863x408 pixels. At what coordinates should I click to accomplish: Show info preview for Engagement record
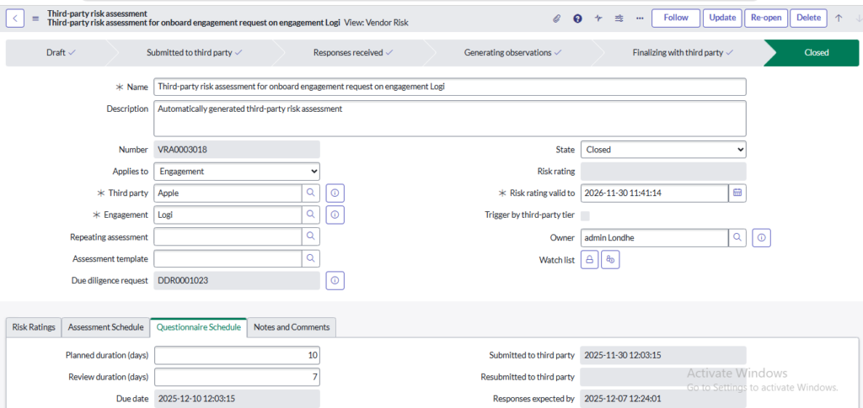(335, 215)
